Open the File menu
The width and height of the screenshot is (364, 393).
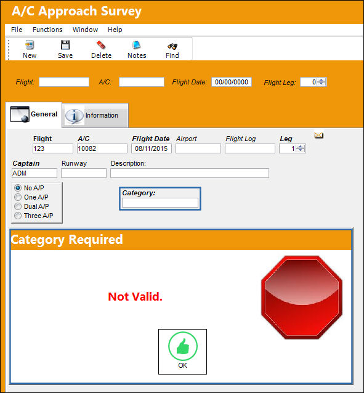click(17, 30)
